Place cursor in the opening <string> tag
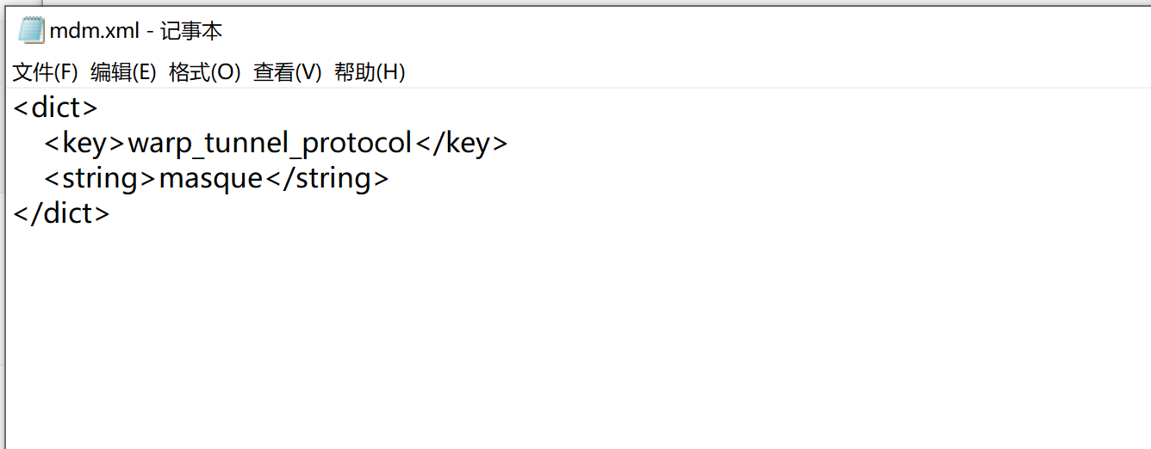Image resolution: width=1151 pixels, height=449 pixels. tap(102, 179)
